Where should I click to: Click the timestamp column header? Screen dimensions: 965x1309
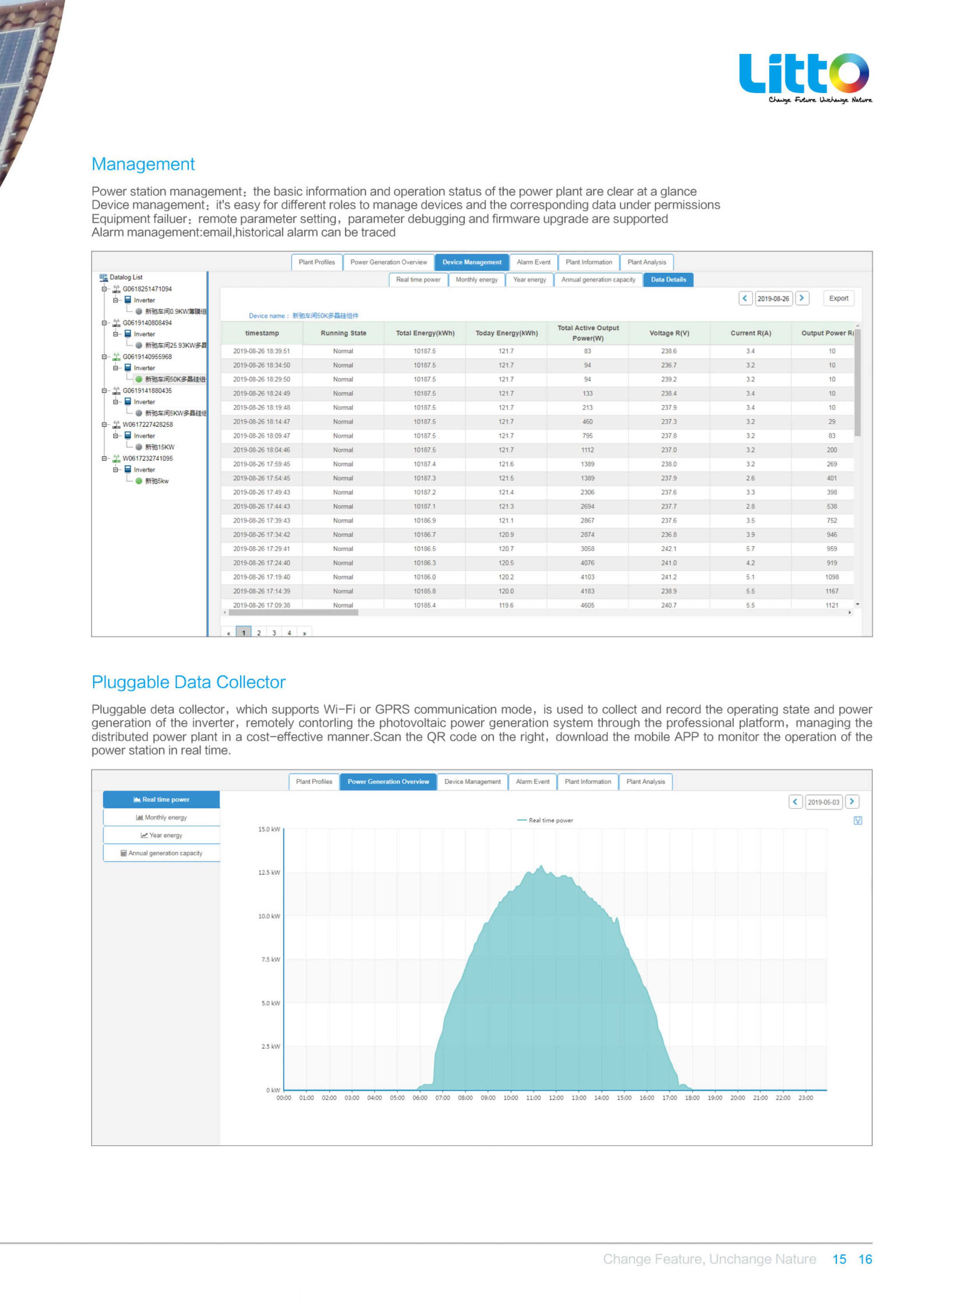tap(262, 333)
